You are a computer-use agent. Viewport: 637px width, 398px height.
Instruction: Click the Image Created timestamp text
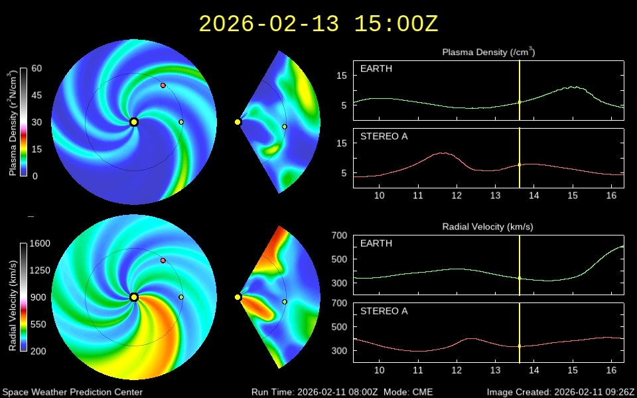tap(560, 392)
